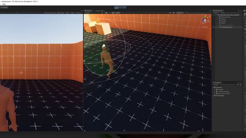Toggle Maximize On Play in Game view
The height and width of the screenshot is (138, 246).
pos(50,13)
